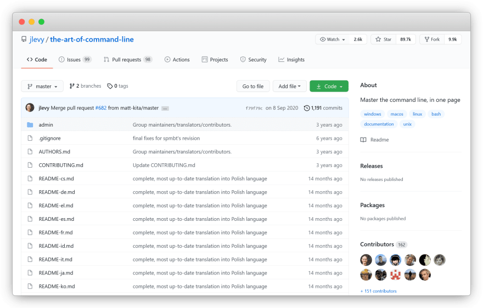483x308 pixels.
Task: Open 'Update CONTRIBUTING.md' commit message
Action: (x=164, y=165)
